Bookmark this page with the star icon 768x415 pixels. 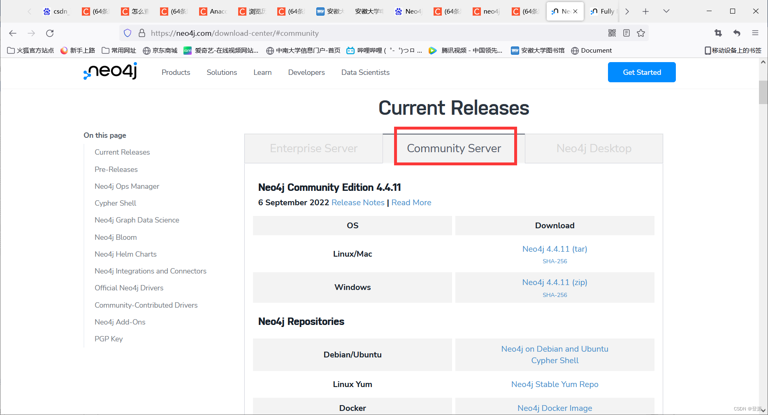pos(641,33)
